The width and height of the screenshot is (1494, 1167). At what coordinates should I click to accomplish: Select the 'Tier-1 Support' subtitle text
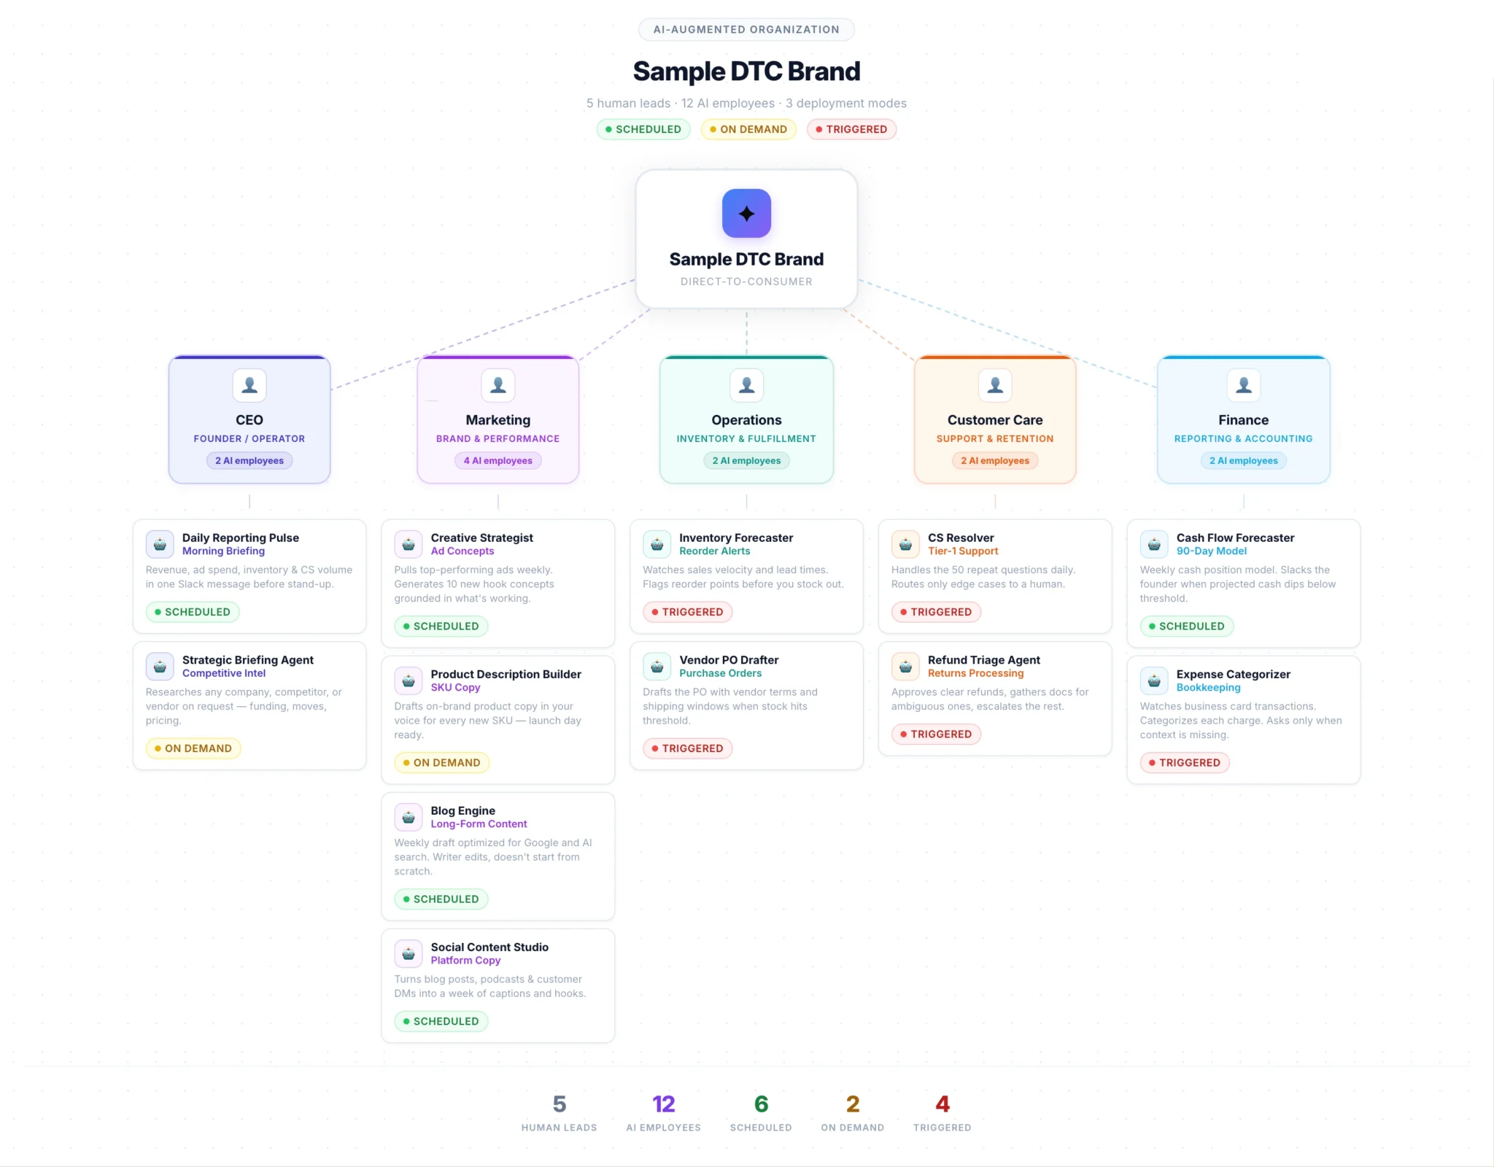click(963, 551)
